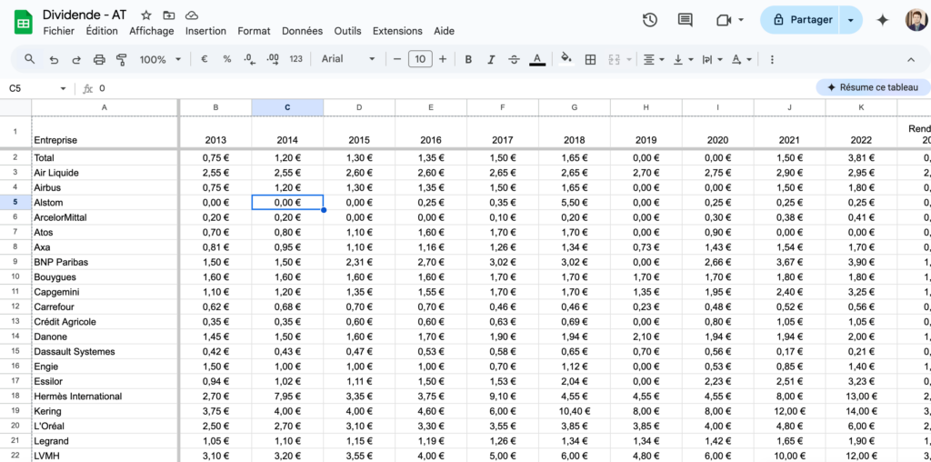
Task: Open the Fichier menu
Action: 59,31
